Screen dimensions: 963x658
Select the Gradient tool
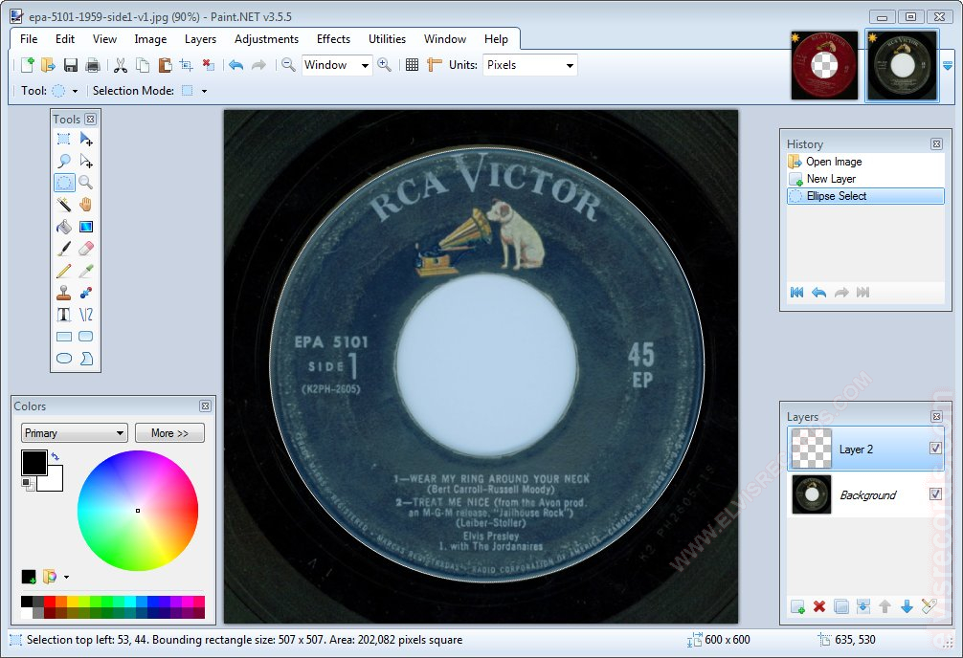[x=86, y=227]
